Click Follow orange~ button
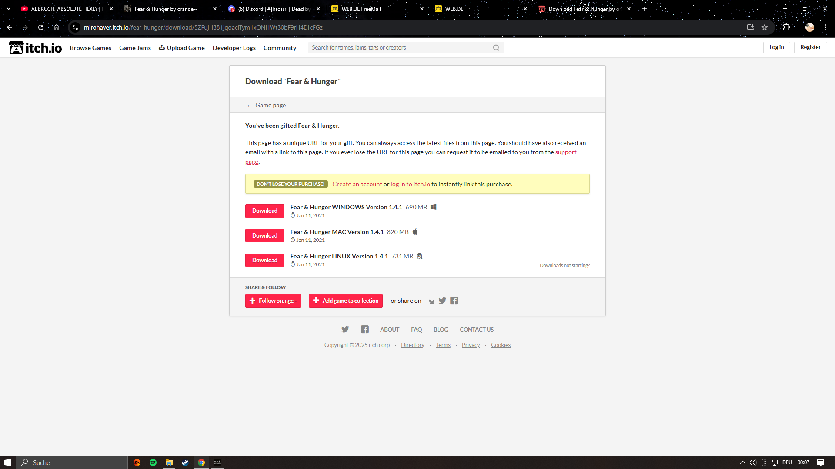Screen dimensions: 835x469 click(273, 301)
